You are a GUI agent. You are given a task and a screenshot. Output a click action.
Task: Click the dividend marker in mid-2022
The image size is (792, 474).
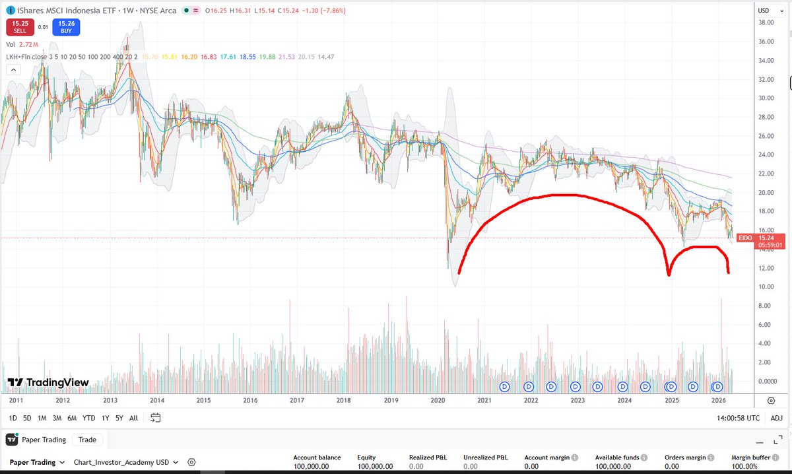tap(552, 386)
